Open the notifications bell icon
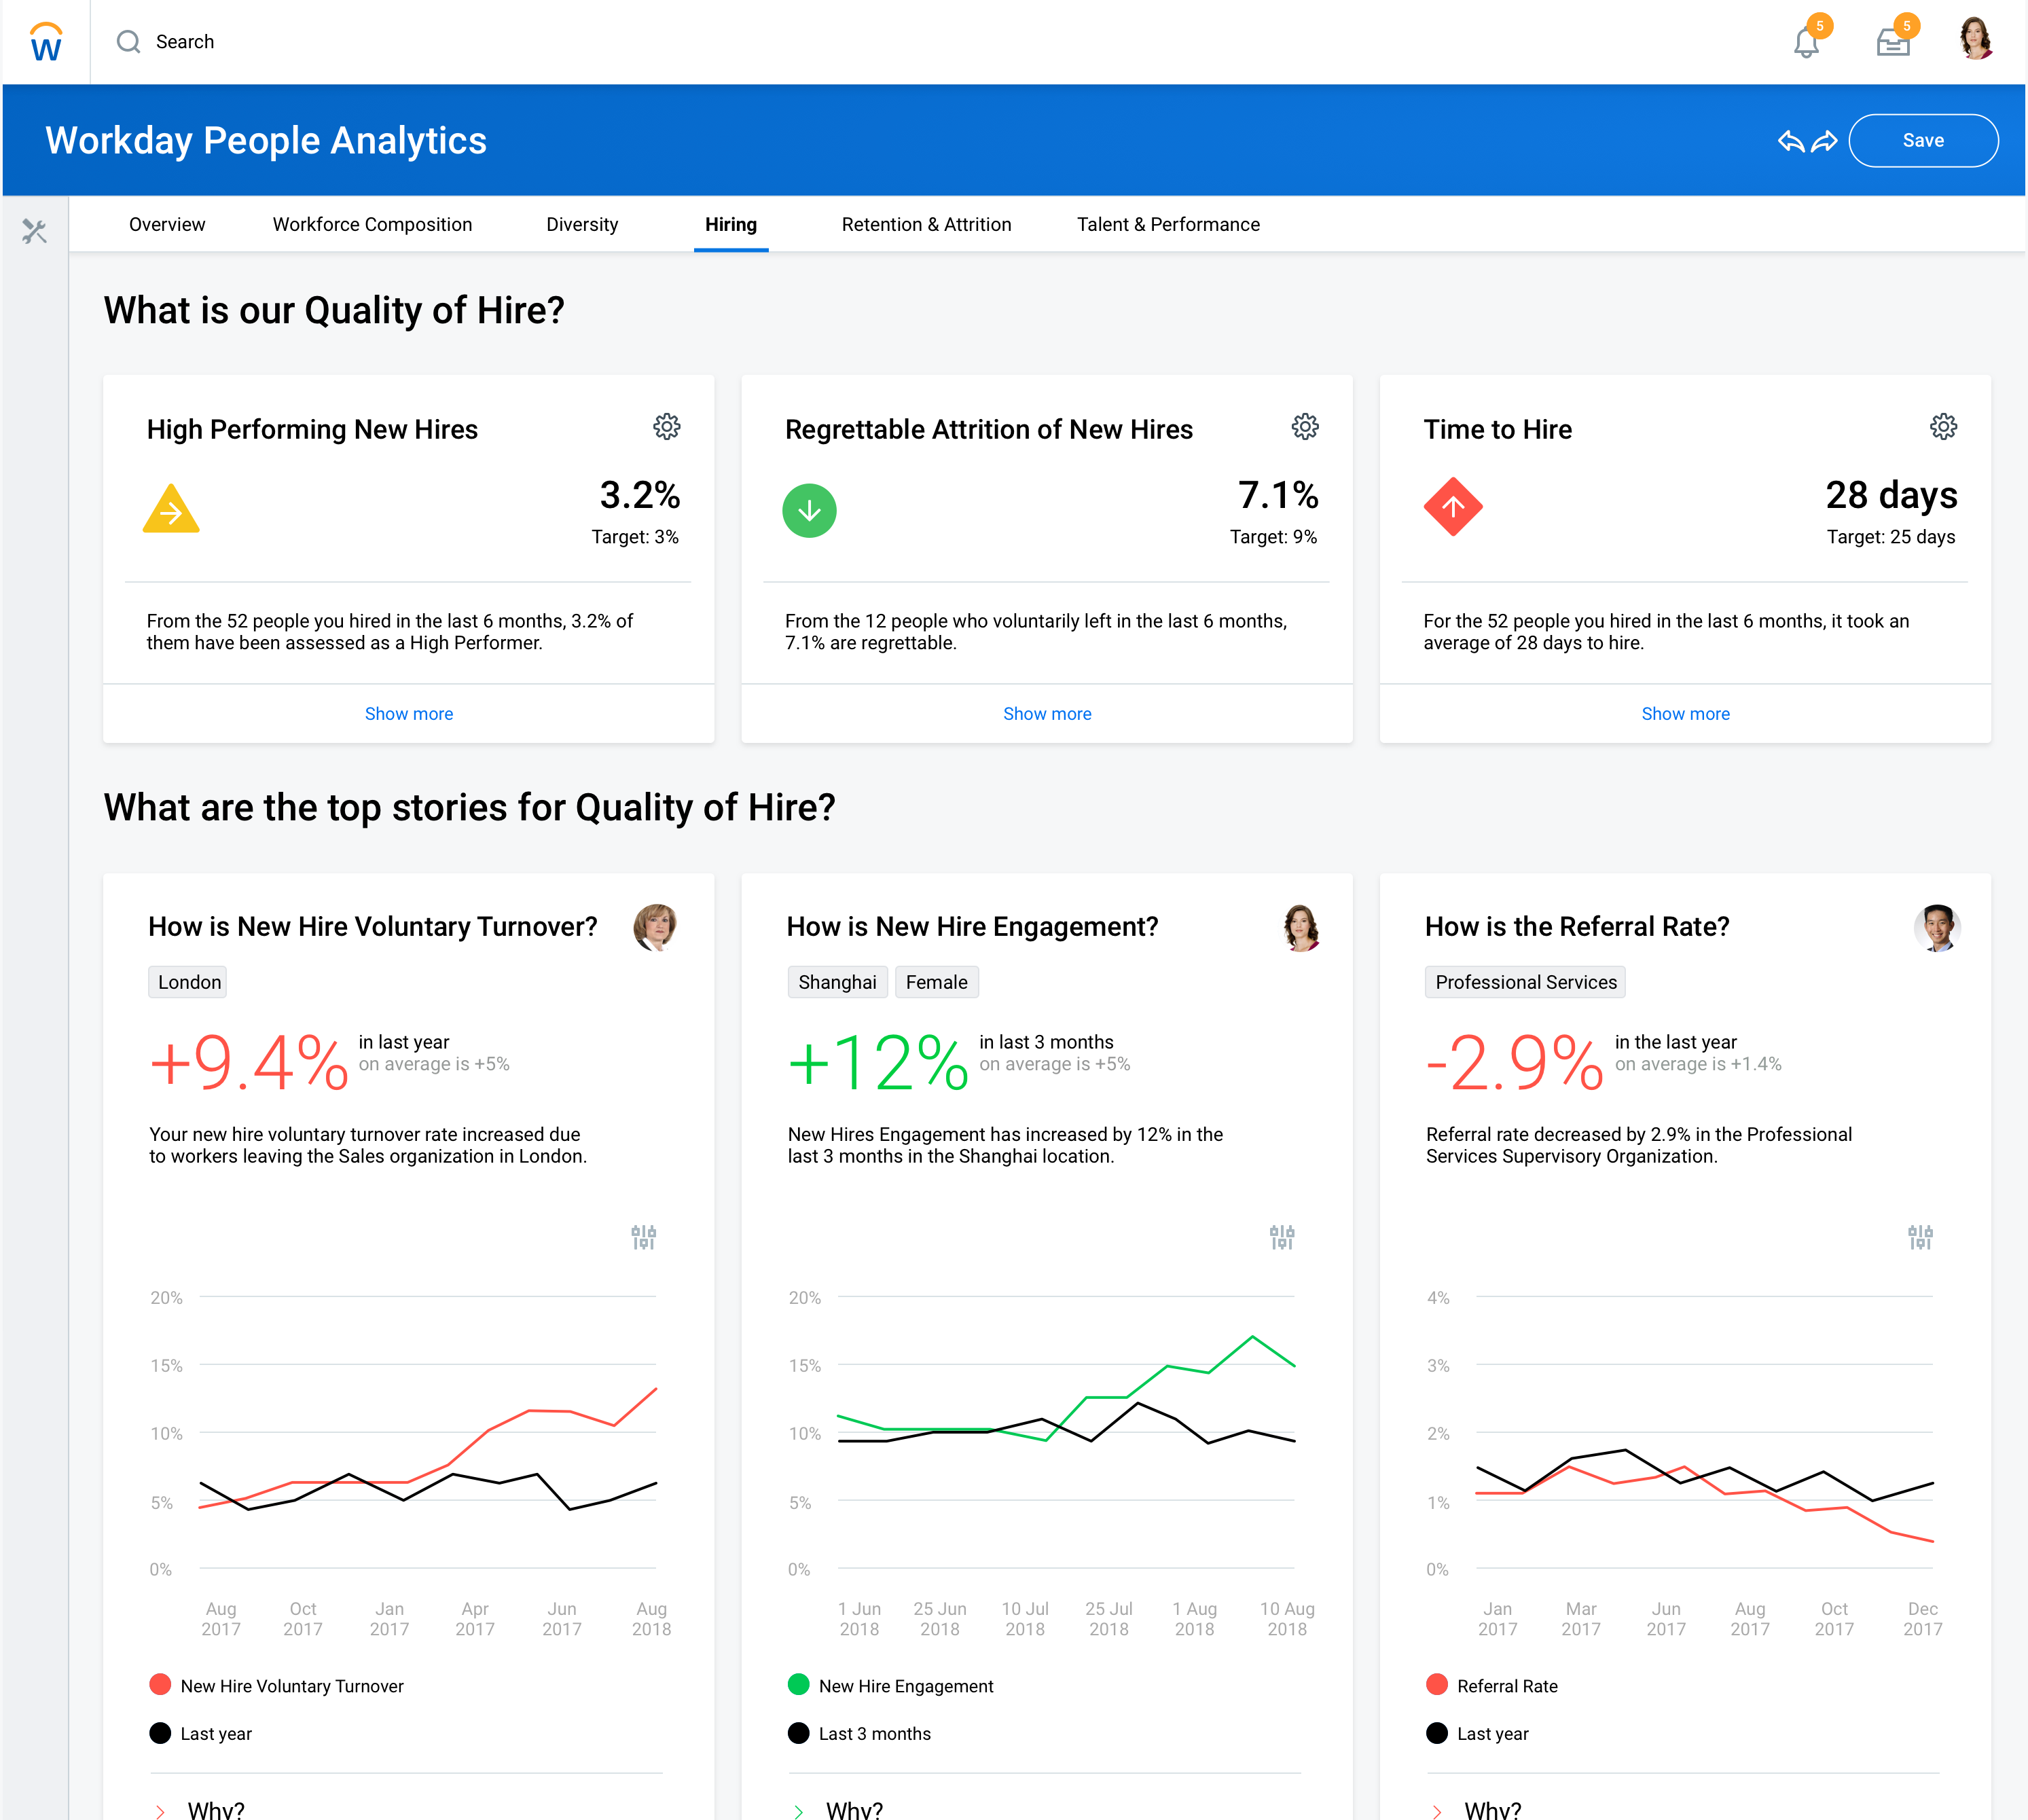The image size is (2028, 1820). pos(1806,43)
